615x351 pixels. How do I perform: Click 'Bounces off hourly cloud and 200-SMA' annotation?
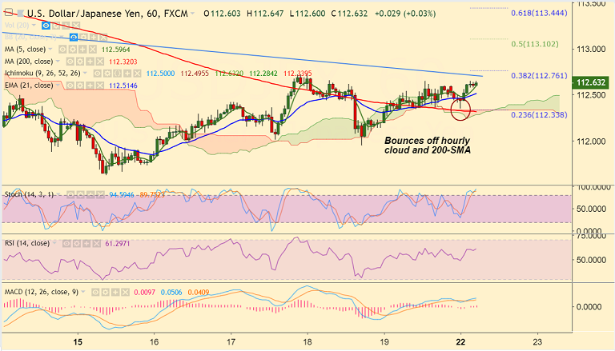(428, 146)
